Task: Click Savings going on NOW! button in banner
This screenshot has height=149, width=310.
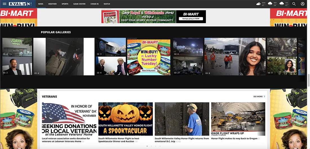Action: 191,19
